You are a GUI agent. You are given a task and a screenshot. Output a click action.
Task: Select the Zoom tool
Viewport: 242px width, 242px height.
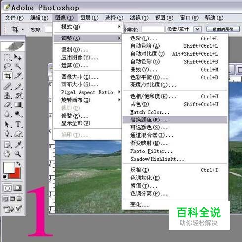[x=18, y=154]
